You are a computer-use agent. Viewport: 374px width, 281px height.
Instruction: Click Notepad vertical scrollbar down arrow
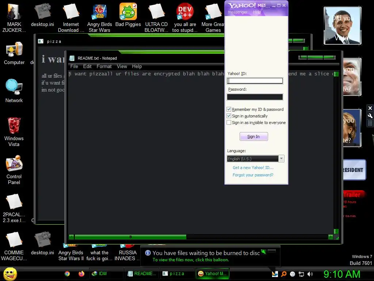(336, 231)
